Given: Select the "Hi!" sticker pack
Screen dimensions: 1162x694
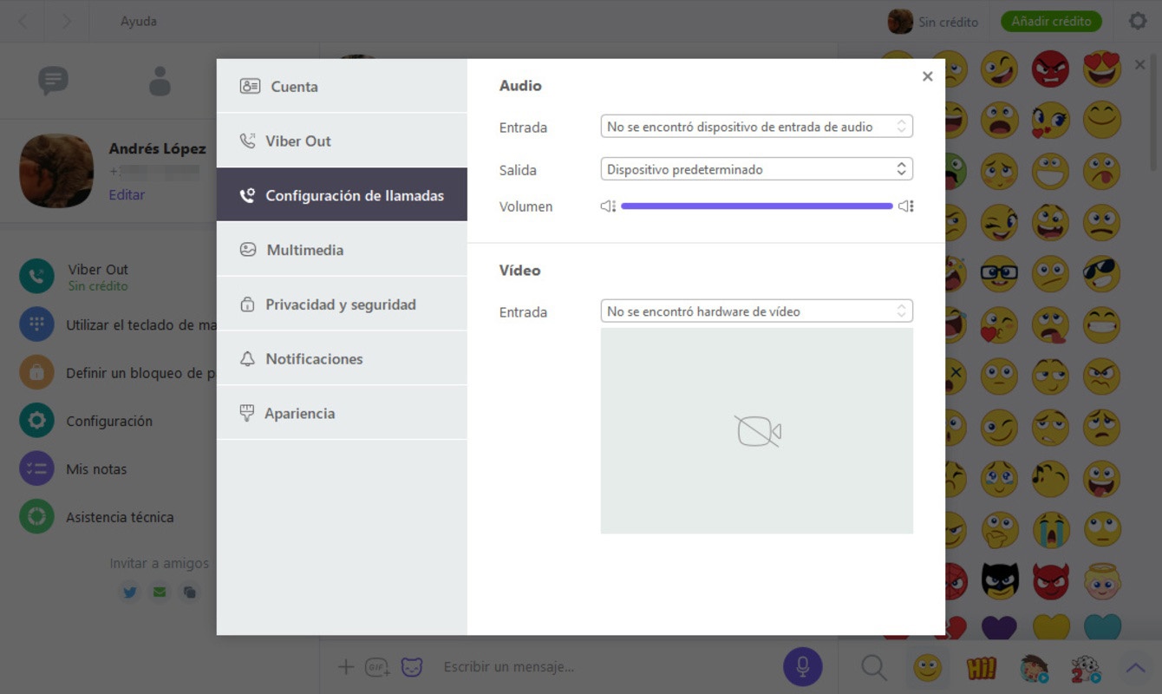Looking at the screenshot, I should coord(981,668).
